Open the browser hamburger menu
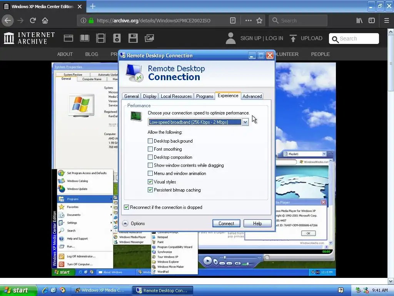 pos(387,21)
